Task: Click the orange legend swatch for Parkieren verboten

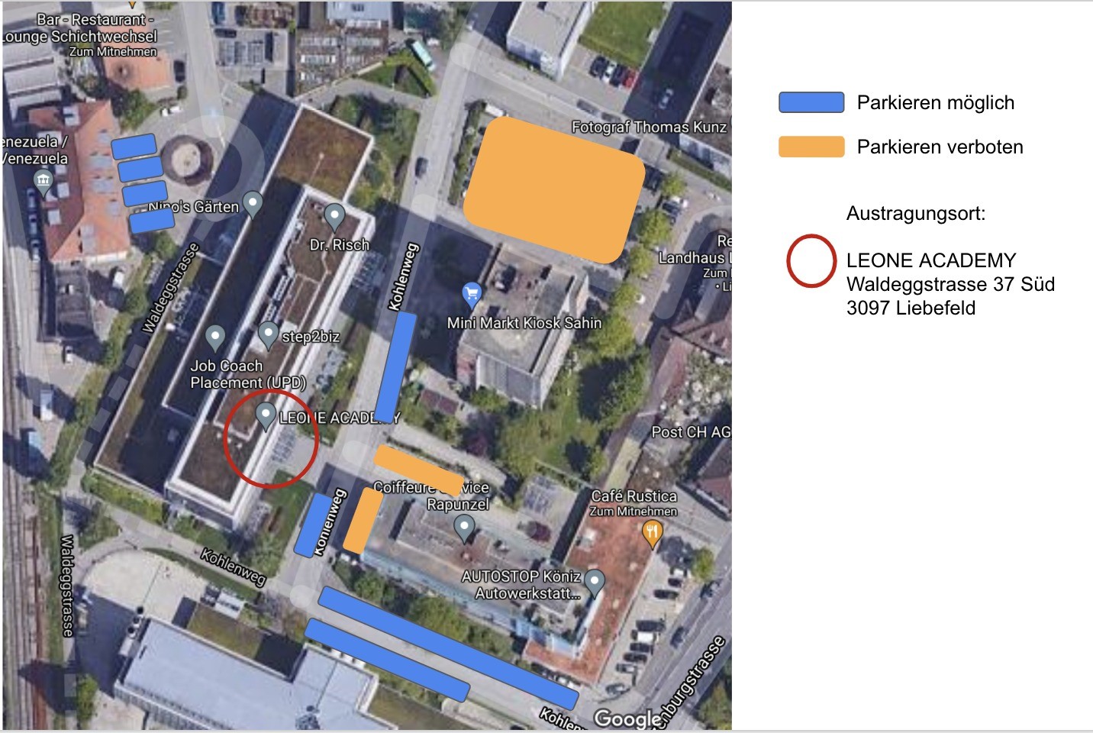Action: tap(811, 147)
